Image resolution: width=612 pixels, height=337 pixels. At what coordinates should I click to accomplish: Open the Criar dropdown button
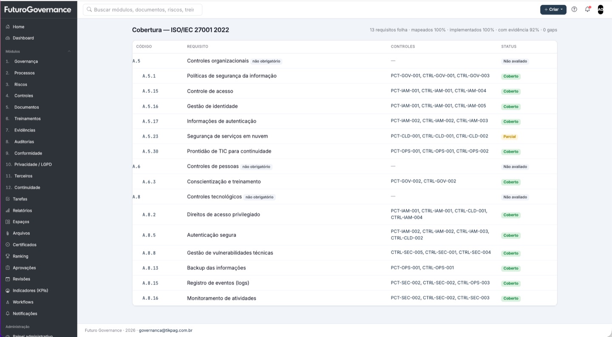tap(553, 9)
